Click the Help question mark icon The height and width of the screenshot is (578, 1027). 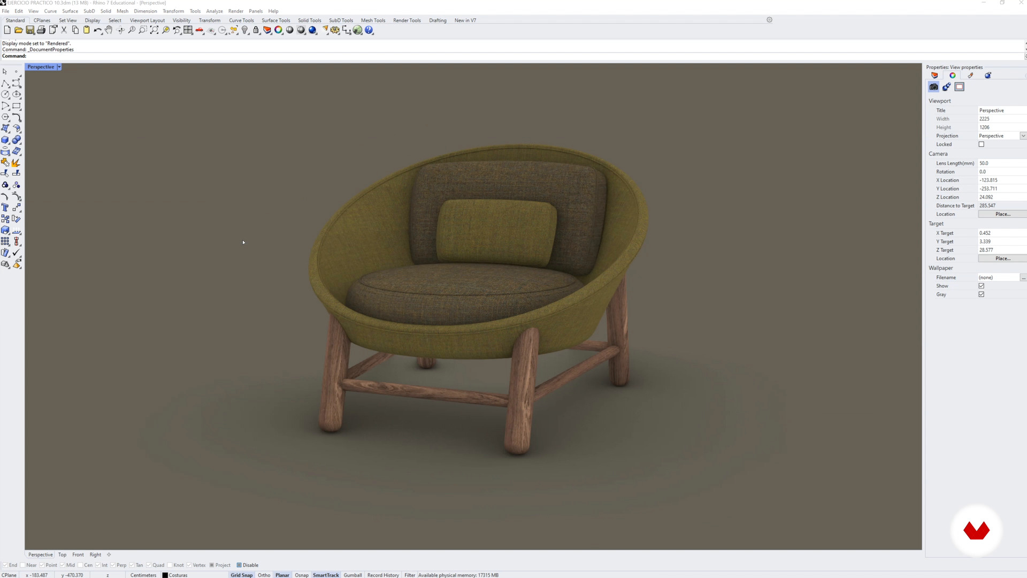coord(369,30)
